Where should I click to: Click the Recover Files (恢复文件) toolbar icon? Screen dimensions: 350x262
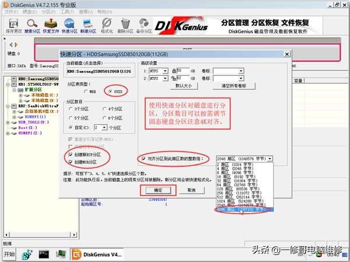coord(51,26)
